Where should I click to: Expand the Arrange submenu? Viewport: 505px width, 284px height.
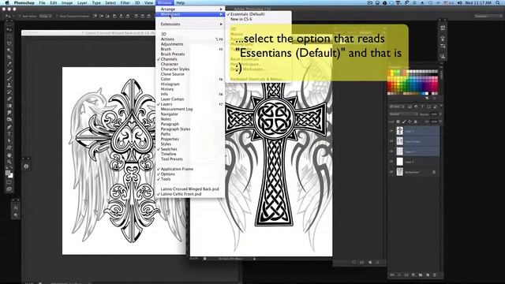click(189, 9)
